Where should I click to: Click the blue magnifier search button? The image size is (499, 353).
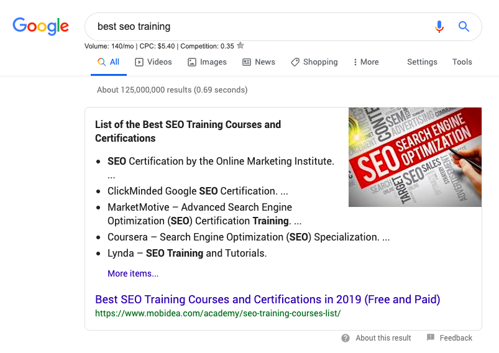click(464, 27)
